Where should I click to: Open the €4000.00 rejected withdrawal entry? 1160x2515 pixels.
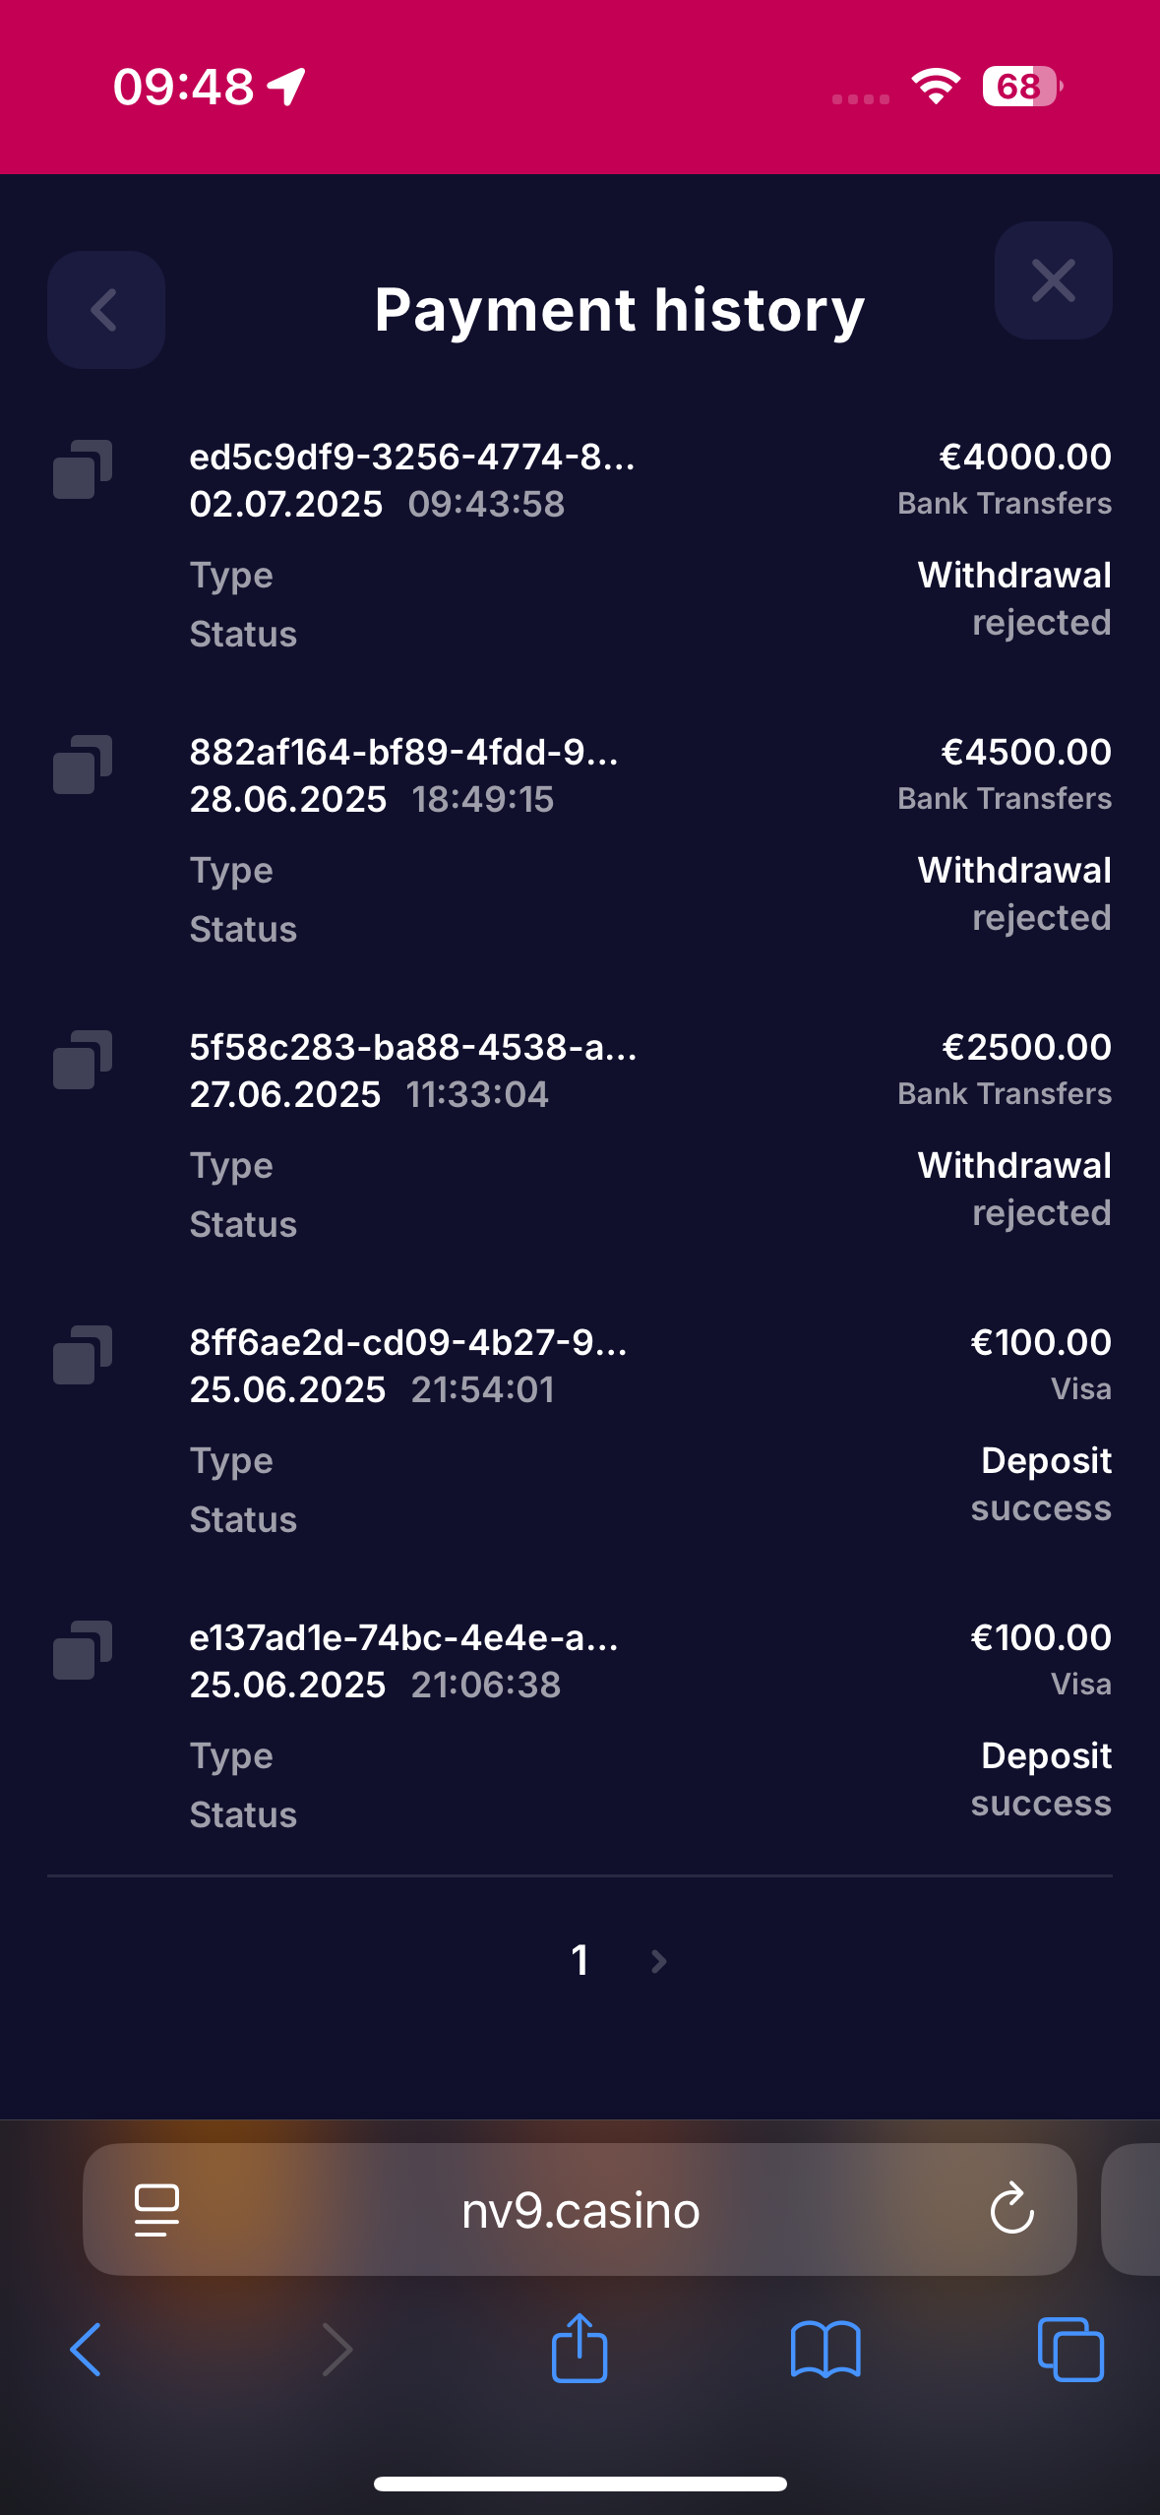1024,458
